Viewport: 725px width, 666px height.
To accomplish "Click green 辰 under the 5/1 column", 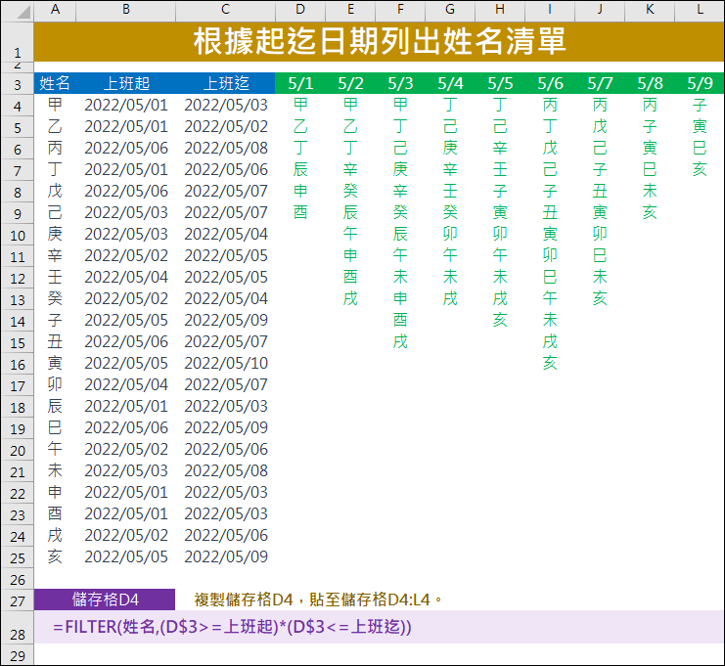I will tap(300, 169).
